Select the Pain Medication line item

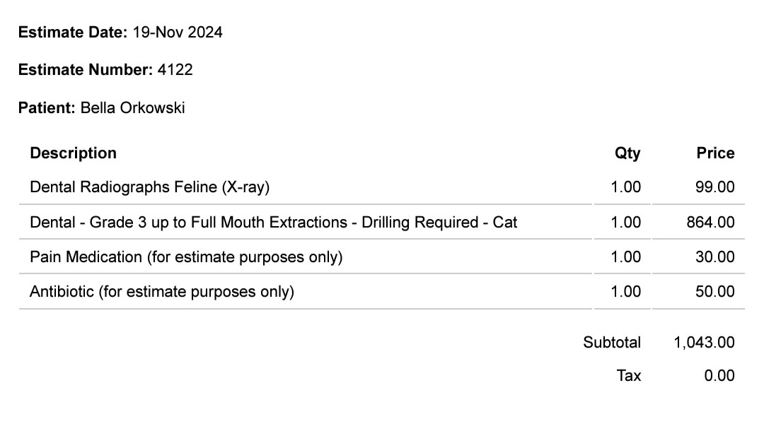tap(186, 257)
